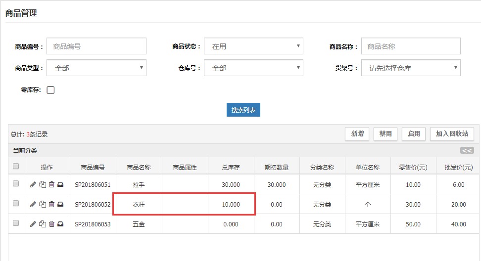Screen dimensions: 481x261
Task: Tick the select-all checkbox in table header
Action: [16, 167]
